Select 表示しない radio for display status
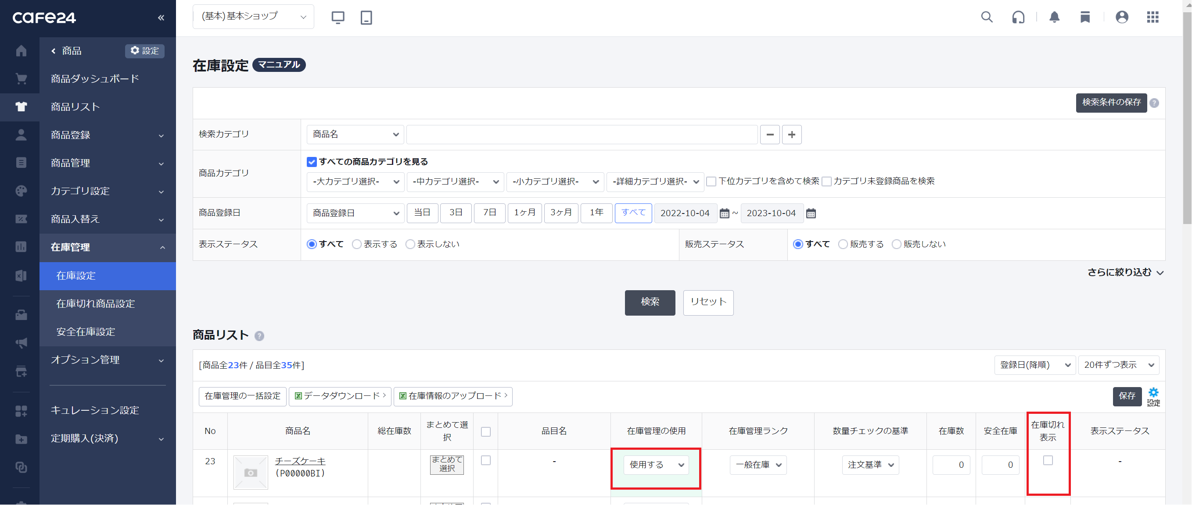This screenshot has height=505, width=1192. pos(410,245)
